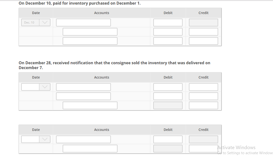Expand date dropdown in December 28 entry
This screenshot has width=273, height=160.
point(45,87)
